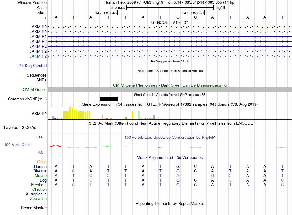Screen dimensions: 292x215
Task: Click the Scale label
Action: pyautogui.click(x=41, y=8)
